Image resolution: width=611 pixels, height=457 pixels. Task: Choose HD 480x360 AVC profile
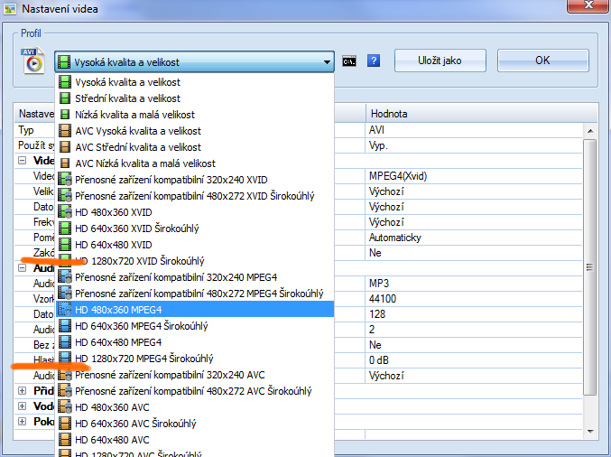(x=195, y=407)
